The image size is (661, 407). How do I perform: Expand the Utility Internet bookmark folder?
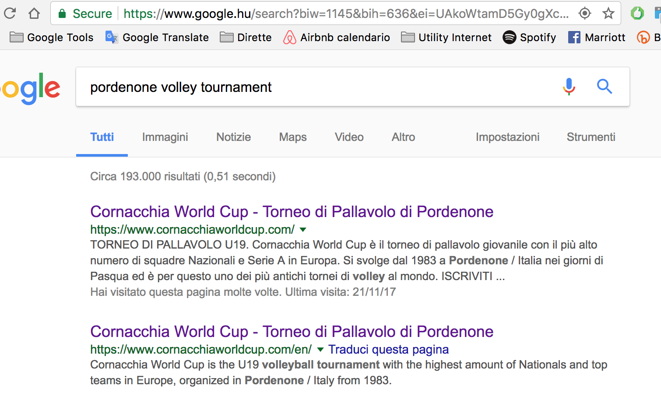pyautogui.click(x=446, y=38)
